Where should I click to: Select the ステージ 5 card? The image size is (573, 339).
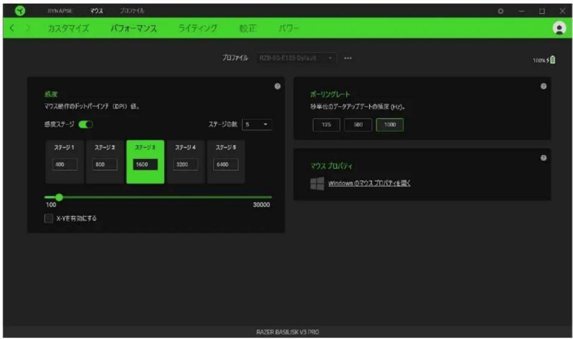226,162
